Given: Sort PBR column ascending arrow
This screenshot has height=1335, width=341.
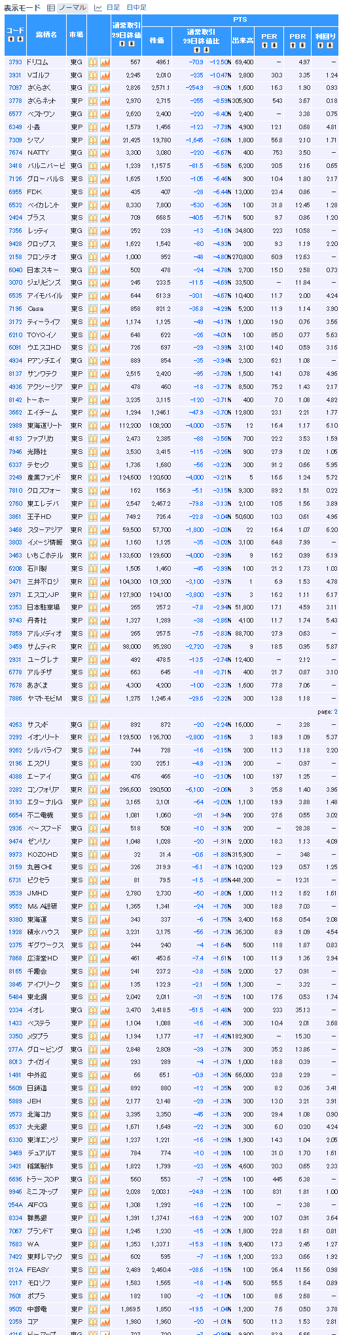Looking at the screenshot, I should [293, 45].
